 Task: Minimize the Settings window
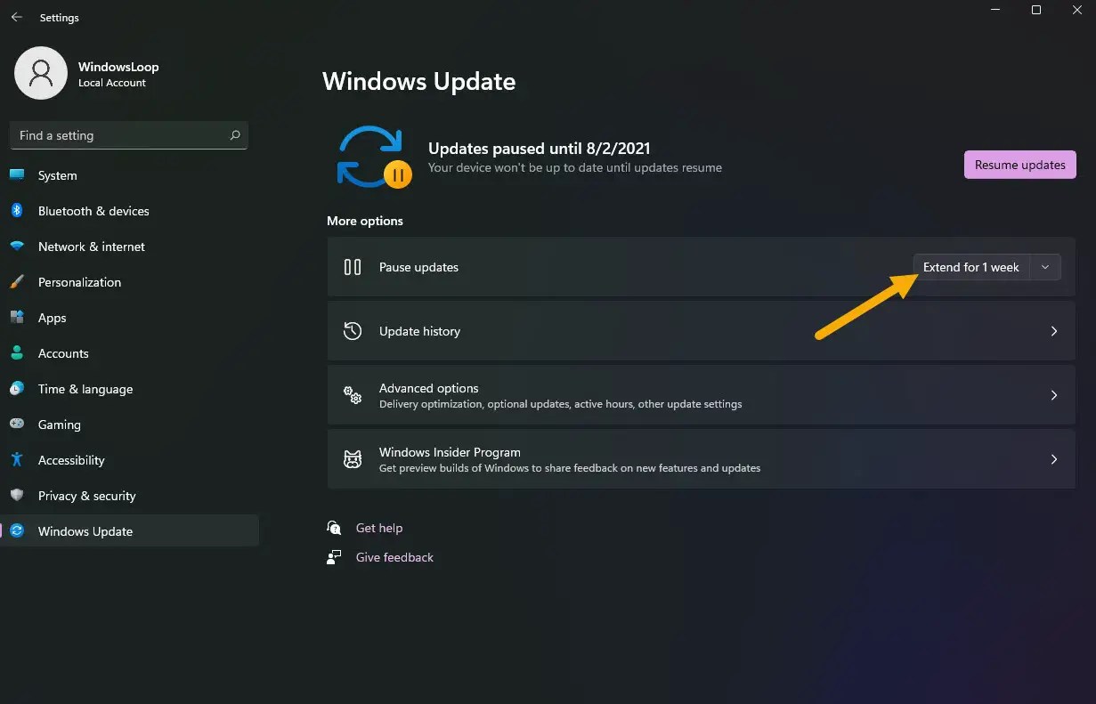coord(995,10)
